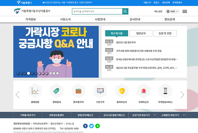
Task: Show the next banner slide
Action: (x=58, y=73)
